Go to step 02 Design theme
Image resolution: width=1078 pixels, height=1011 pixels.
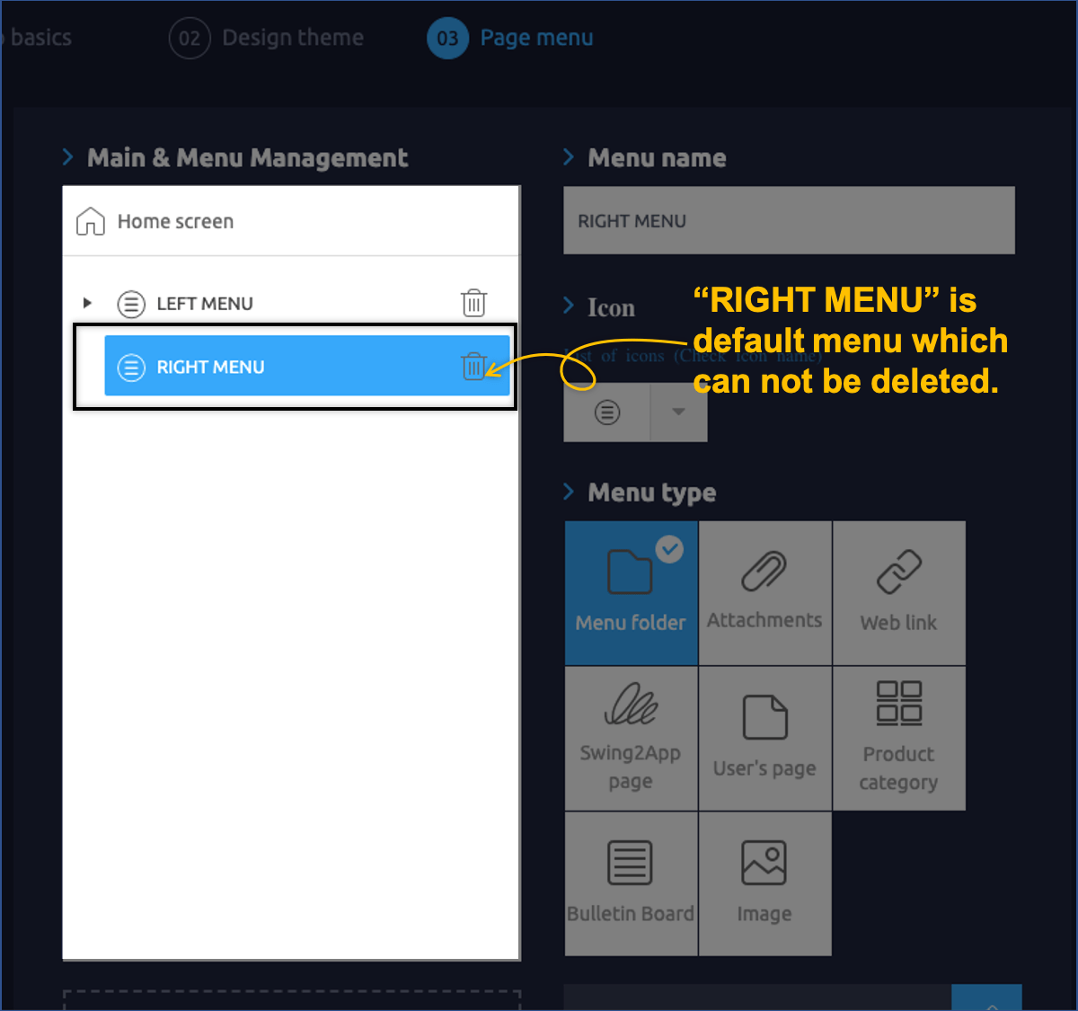pyautogui.click(x=267, y=38)
